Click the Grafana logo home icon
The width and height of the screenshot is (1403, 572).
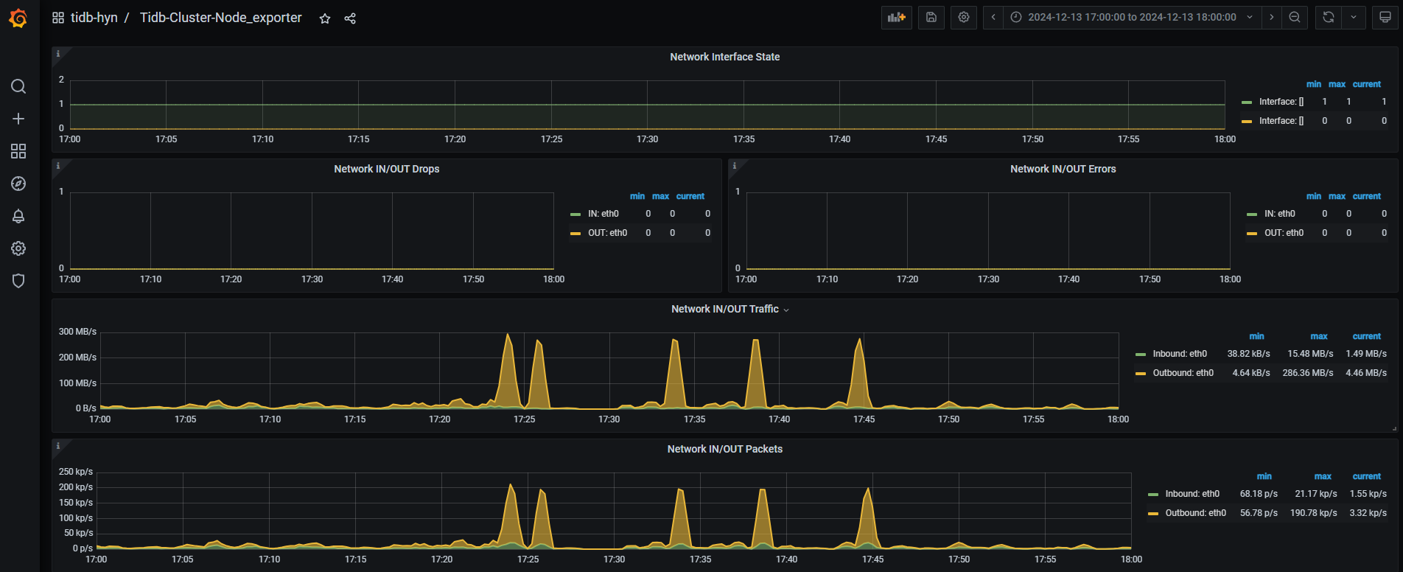[18, 18]
